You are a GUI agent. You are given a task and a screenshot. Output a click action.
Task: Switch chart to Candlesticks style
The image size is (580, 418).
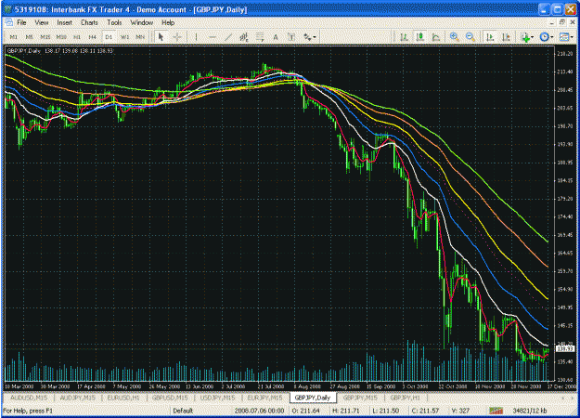point(419,37)
